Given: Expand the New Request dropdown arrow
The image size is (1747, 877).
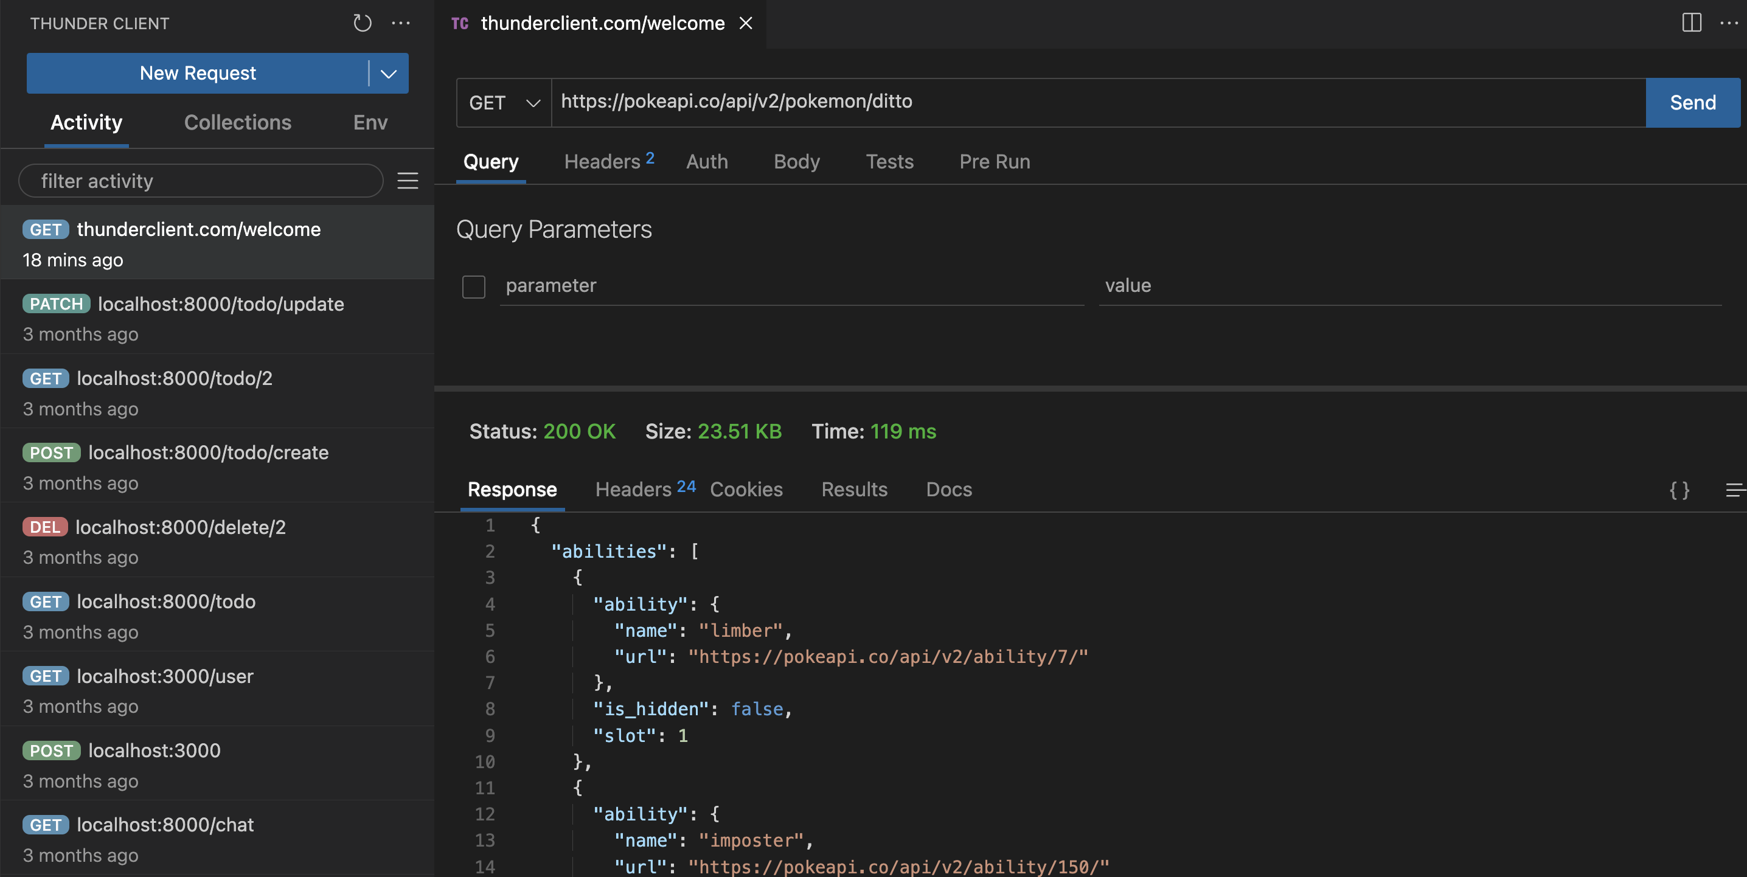Looking at the screenshot, I should click(389, 73).
